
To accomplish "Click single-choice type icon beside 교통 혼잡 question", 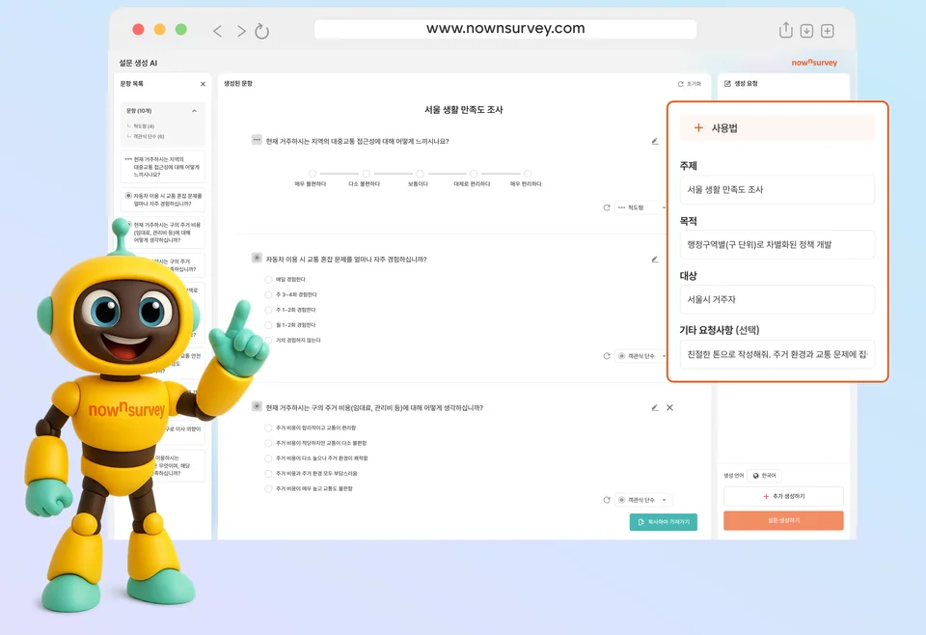I will pos(257,258).
